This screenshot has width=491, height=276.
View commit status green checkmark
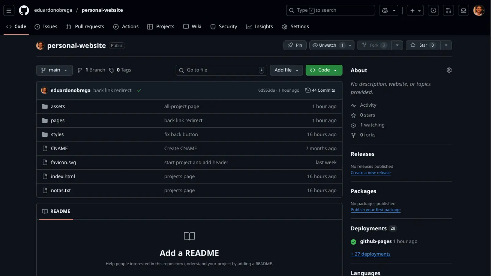point(139,90)
